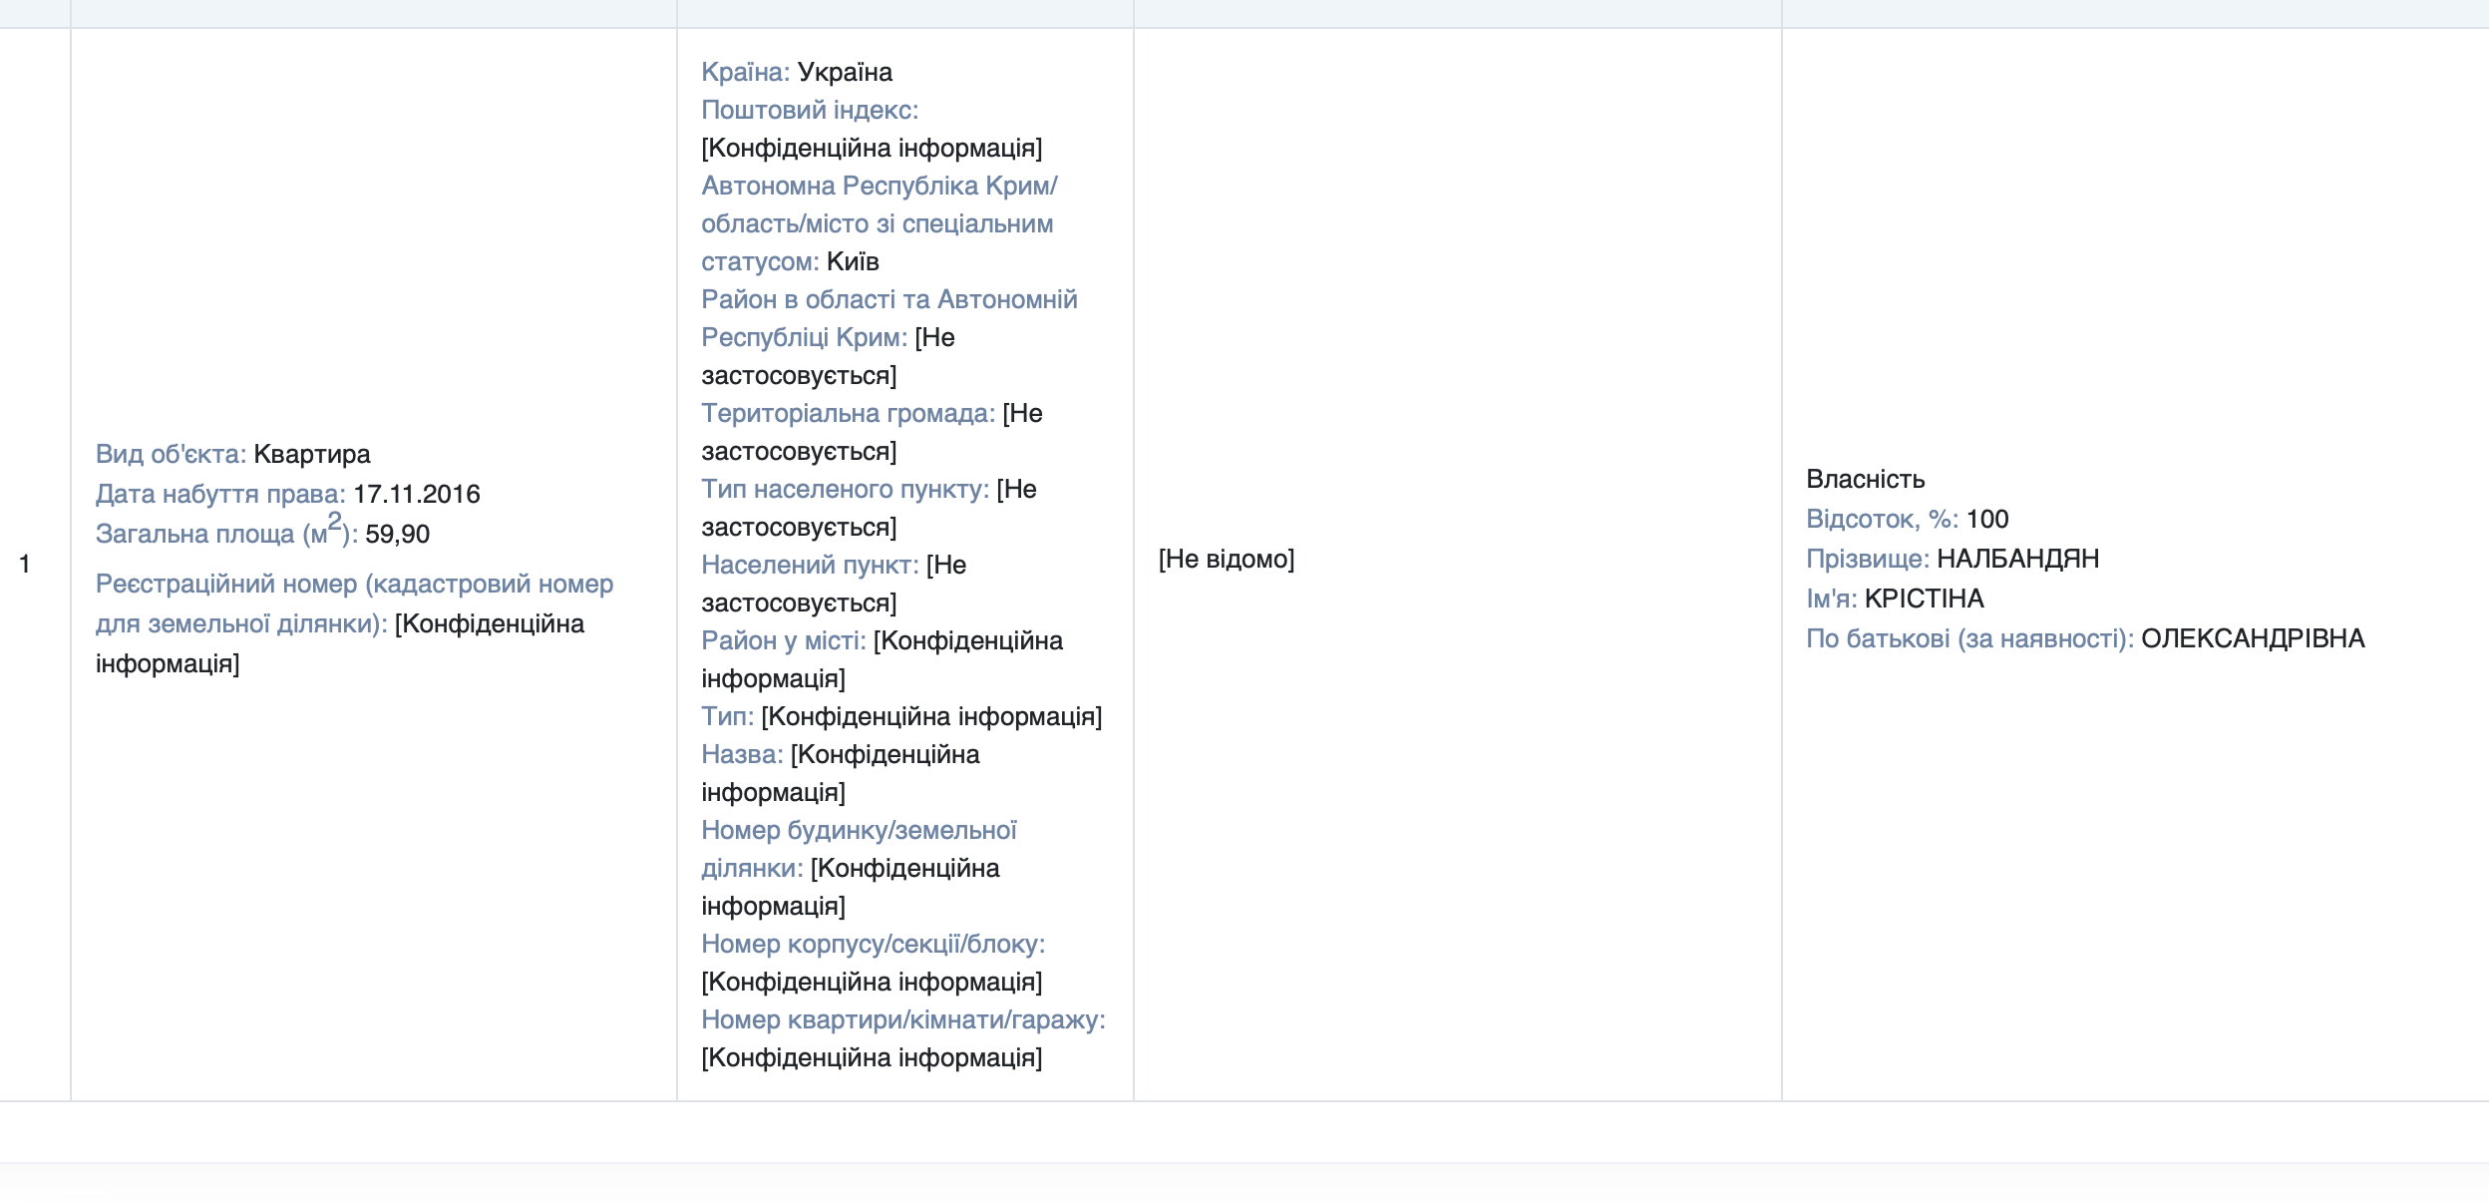Click the 'Тип населеного пункту' label

coord(845,489)
